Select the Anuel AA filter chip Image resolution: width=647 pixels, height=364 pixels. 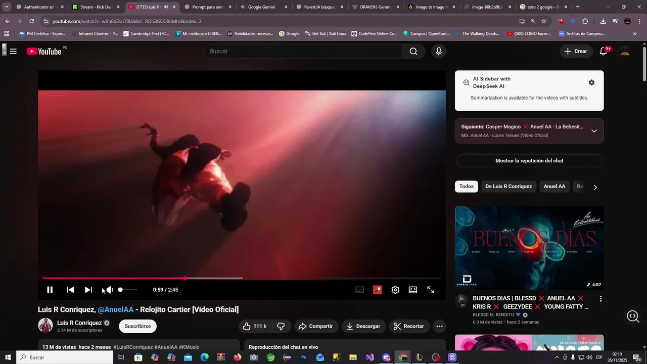pos(554,187)
